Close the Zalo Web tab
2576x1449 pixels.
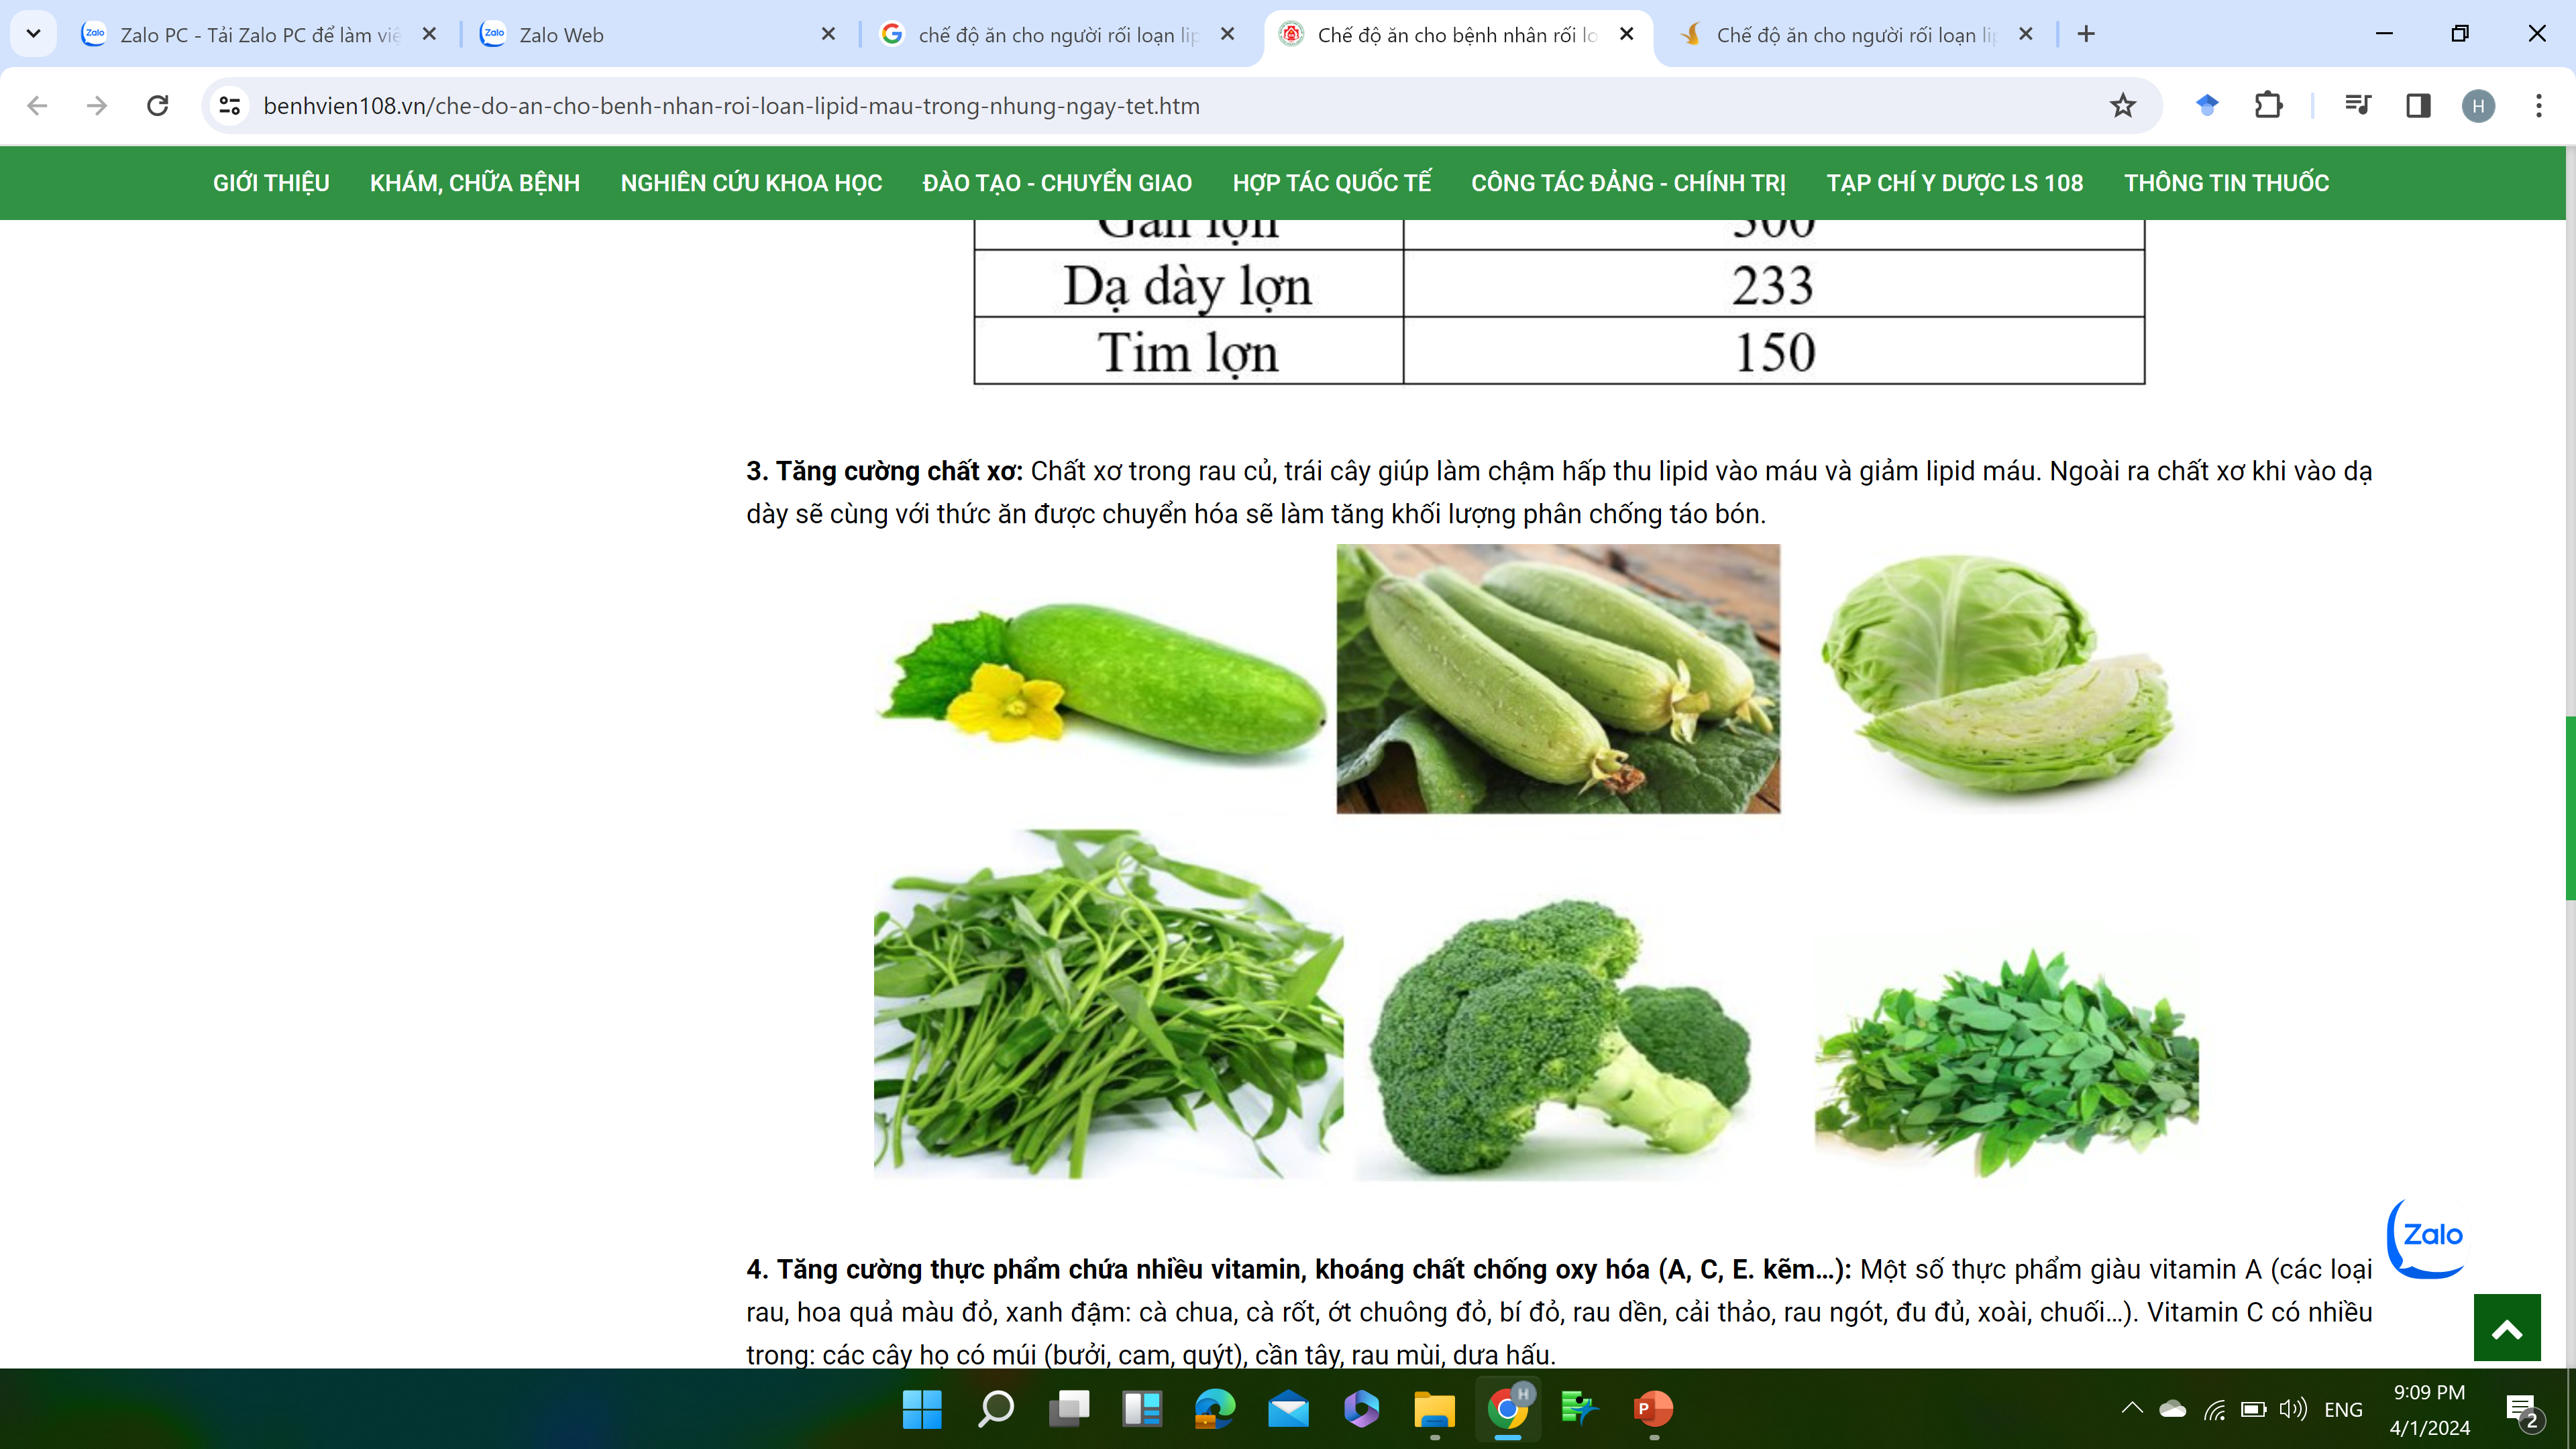pos(828,34)
